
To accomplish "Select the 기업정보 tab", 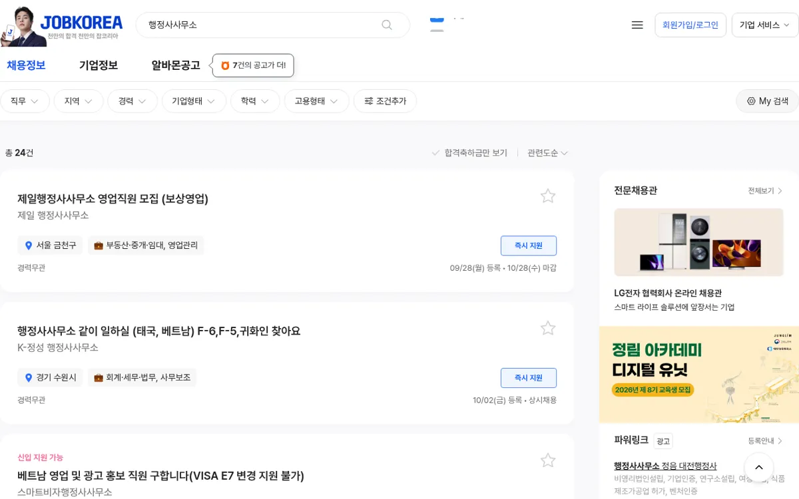I will 99,65.
